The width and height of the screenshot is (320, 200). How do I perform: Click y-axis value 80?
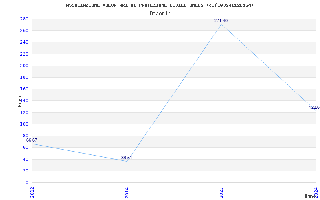pyautogui.click(x=26, y=136)
